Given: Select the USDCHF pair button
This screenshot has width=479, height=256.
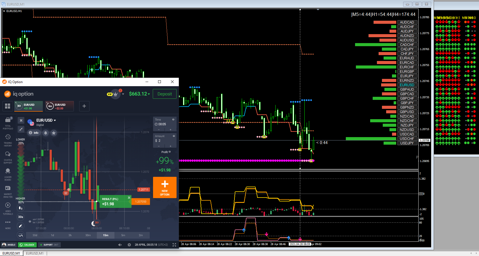Looking at the screenshot, I should 407,139.
